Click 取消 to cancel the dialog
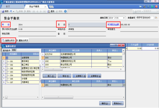 click(x=118, y=103)
